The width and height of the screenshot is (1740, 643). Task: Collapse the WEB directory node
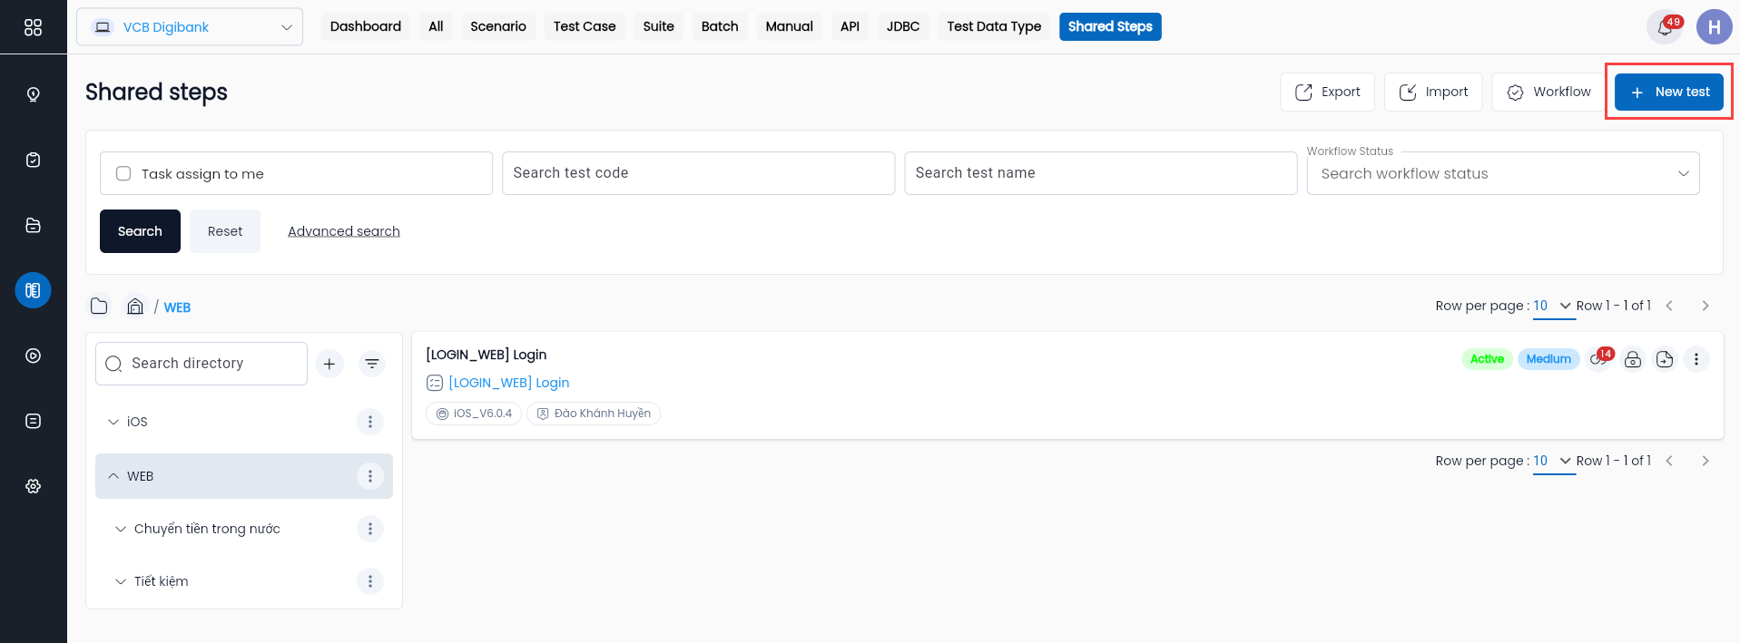[x=113, y=476]
